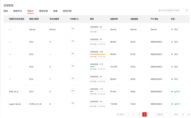Viewport: 191px width, 118px height.
Task: Open the 状态 column filter dropdown
Action: pyautogui.click(x=176, y=19)
